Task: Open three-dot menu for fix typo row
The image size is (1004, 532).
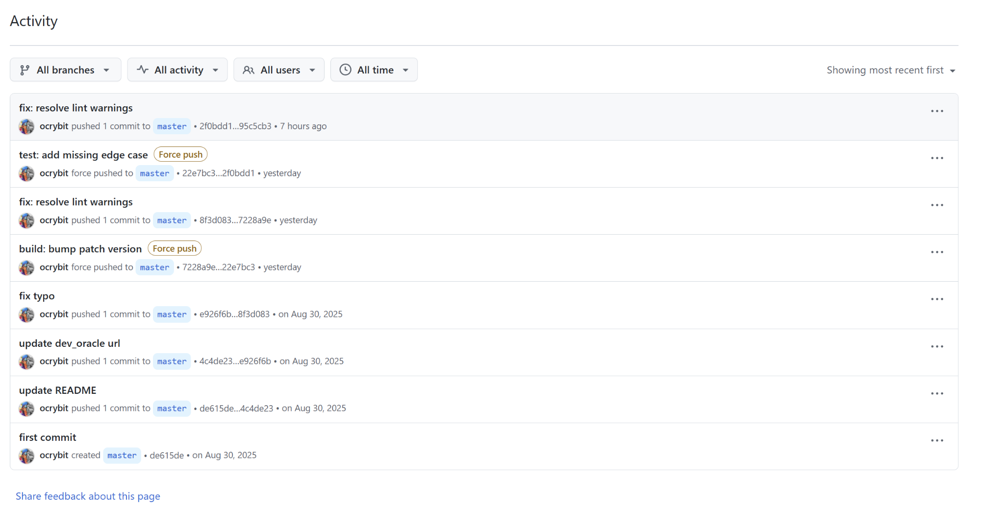Action: click(937, 299)
